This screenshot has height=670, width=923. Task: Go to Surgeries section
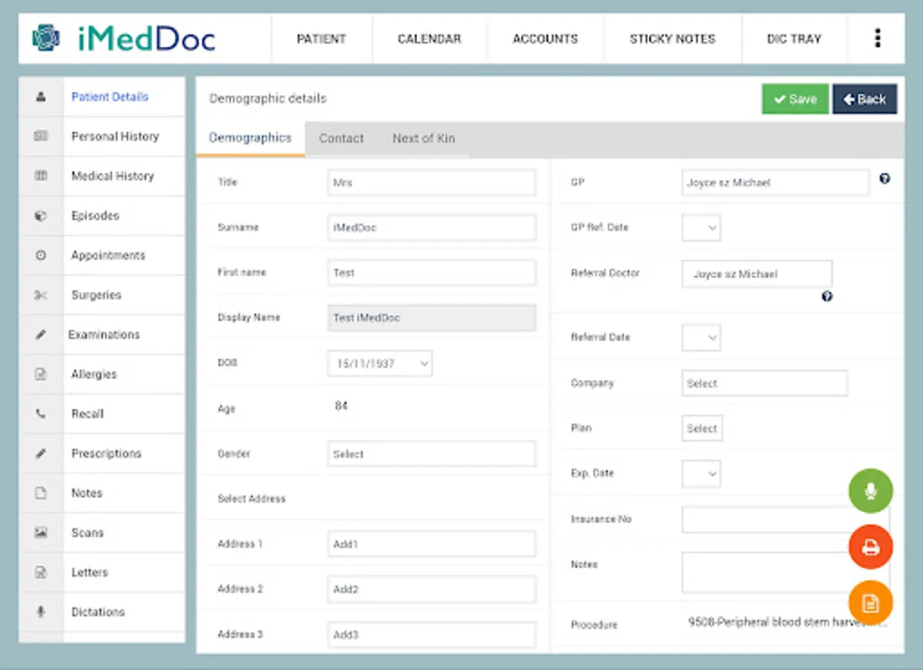coord(96,295)
